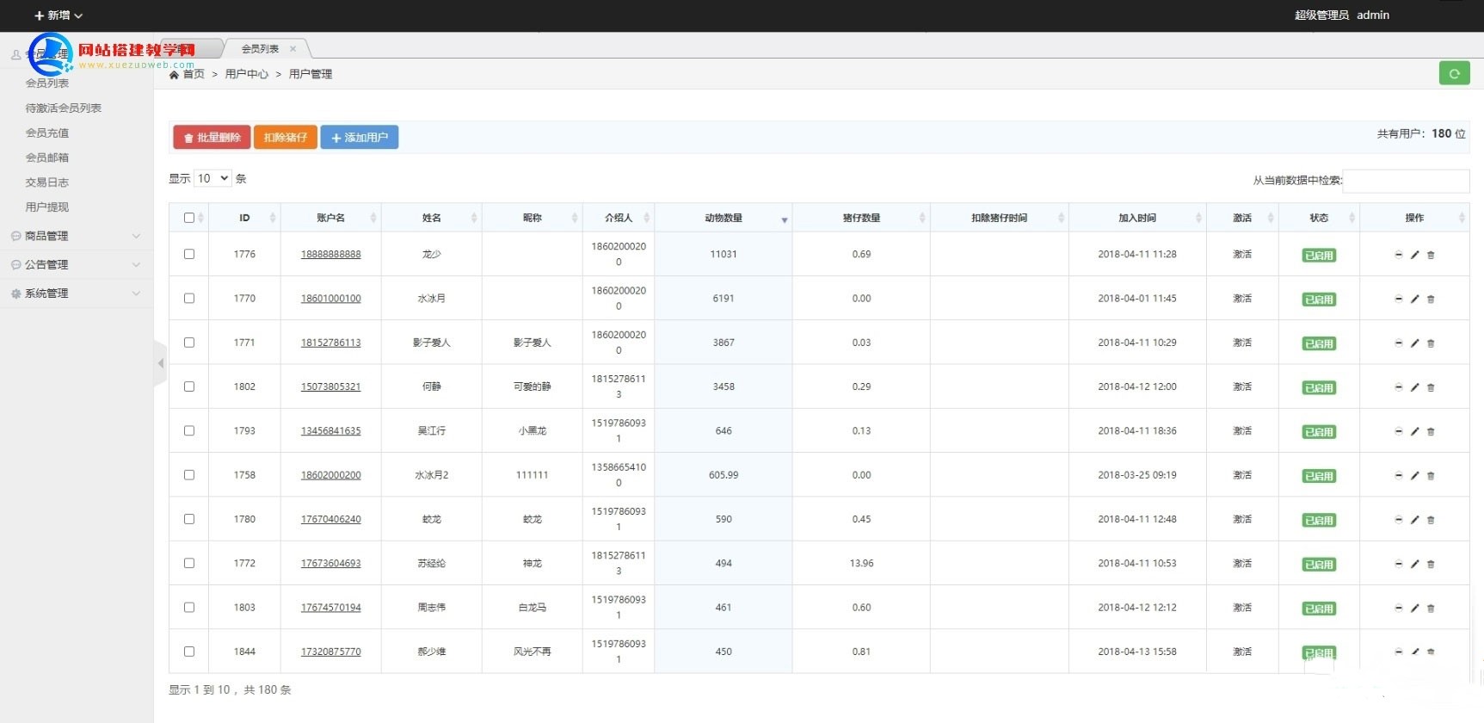
Task: Click the green refresh icon button
Action: [x=1454, y=73]
